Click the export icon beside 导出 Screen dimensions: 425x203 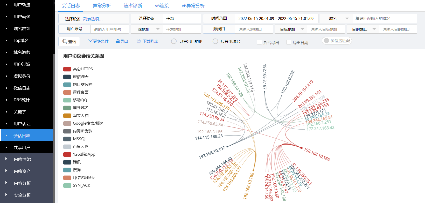pos(118,41)
